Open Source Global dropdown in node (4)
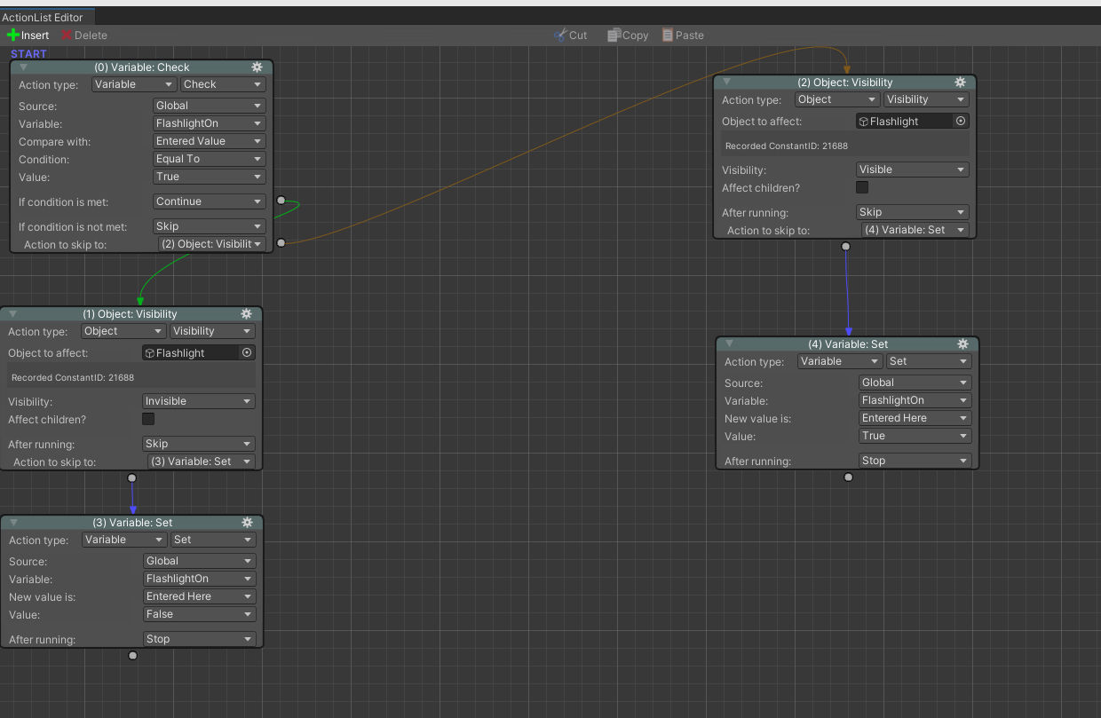The height and width of the screenshot is (718, 1101). pyautogui.click(x=915, y=383)
